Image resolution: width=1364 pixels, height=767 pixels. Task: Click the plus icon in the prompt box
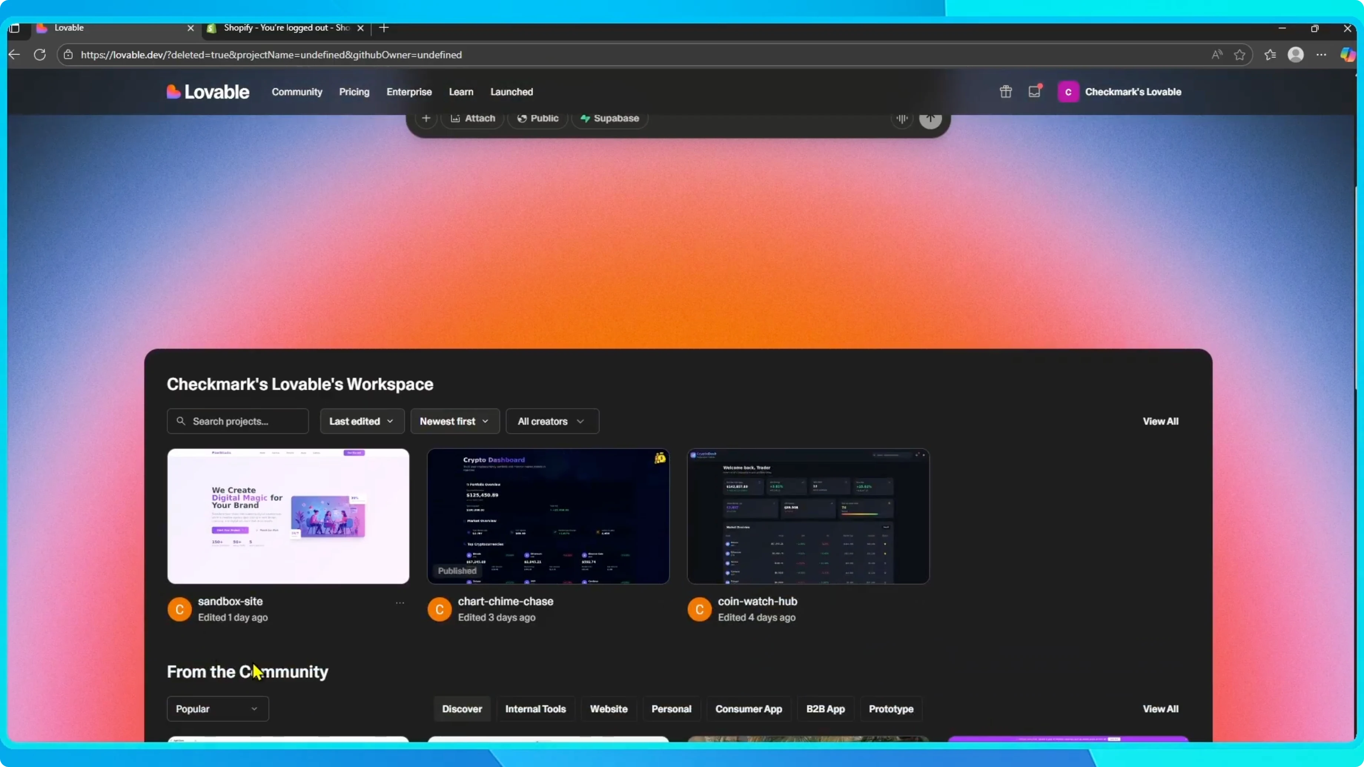tap(426, 118)
